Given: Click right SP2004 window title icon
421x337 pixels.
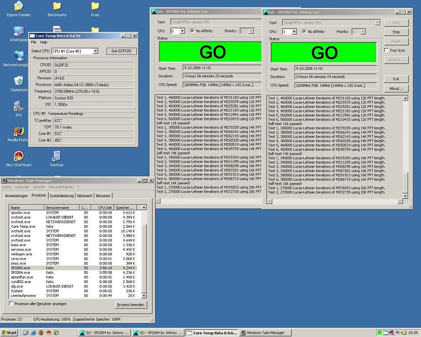Looking at the screenshot, I should click(x=266, y=12).
